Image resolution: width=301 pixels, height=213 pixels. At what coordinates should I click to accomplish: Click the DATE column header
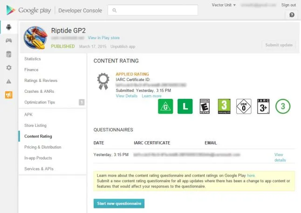[99, 143]
